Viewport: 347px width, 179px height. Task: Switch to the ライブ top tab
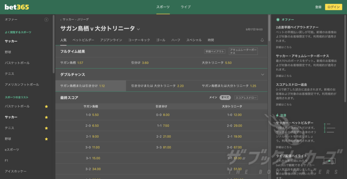pyautogui.click(x=185, y=7)
